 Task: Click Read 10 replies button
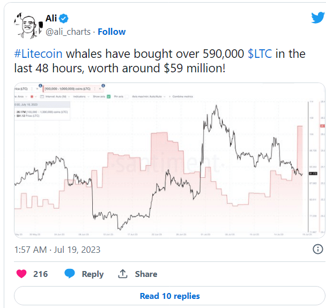coord(169,296)
